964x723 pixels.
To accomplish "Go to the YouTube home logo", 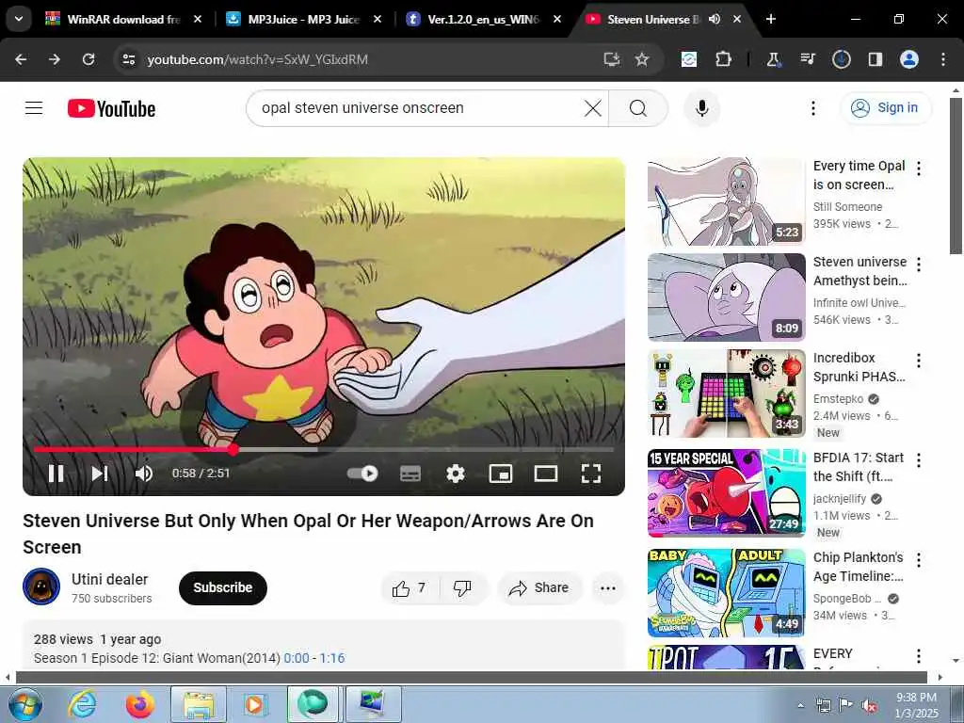I will pos(111,109).
